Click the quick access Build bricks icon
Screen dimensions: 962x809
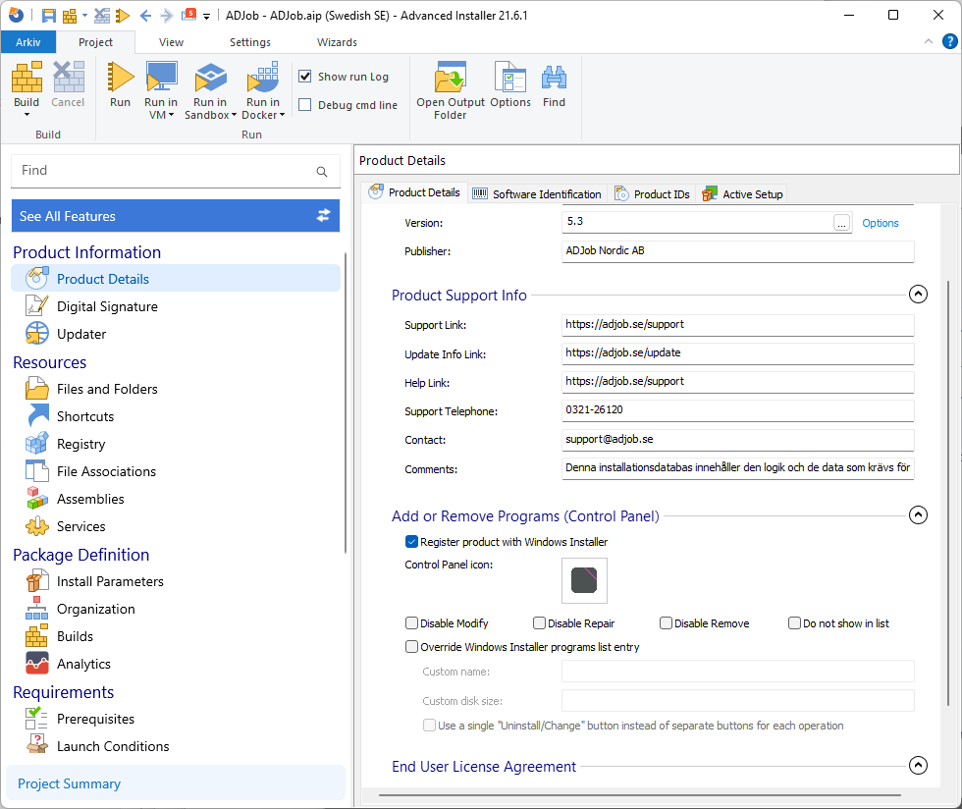pyautogui.click(x=70, y=16)
